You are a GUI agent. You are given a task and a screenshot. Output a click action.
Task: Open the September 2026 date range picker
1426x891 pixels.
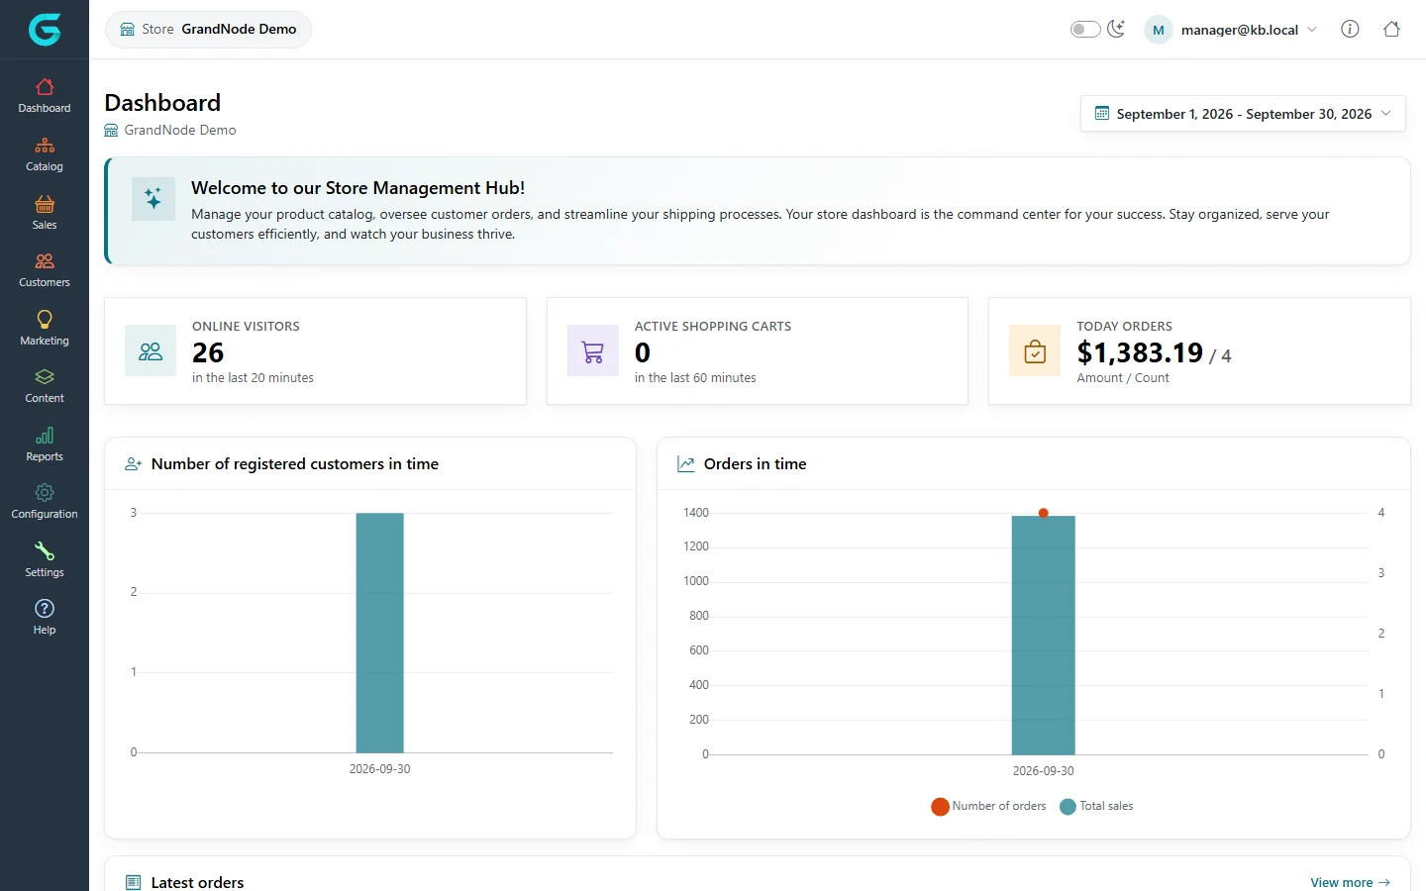(1244, 114)
